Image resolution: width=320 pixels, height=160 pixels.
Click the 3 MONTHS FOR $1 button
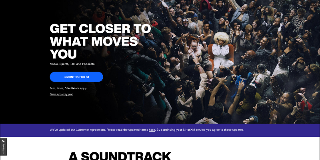76,77
